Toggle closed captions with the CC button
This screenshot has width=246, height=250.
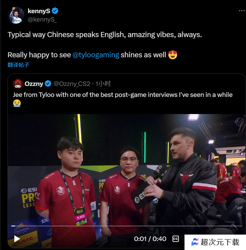[x=176, y=239]
